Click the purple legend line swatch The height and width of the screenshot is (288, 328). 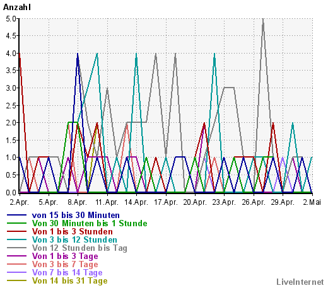pos(16,256)
